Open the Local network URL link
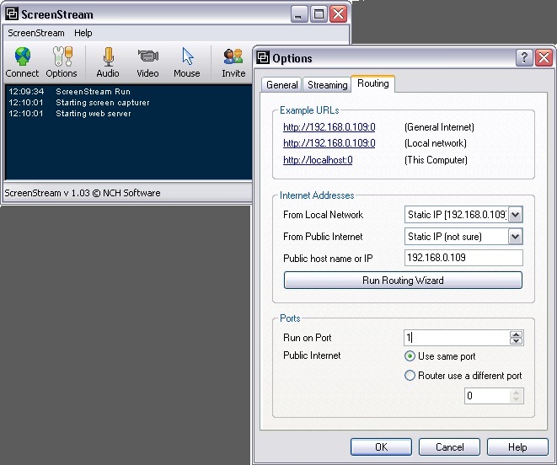The image size is (557, 465). tap(329, 143)
